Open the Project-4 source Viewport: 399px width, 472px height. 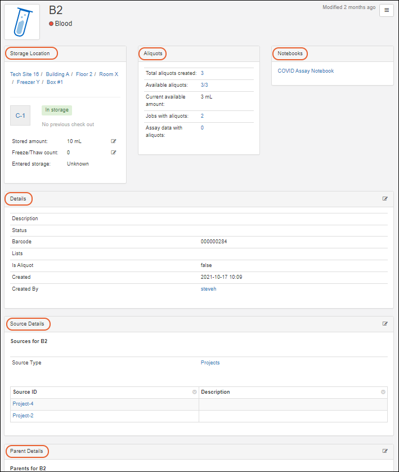[x=23, y=404]
